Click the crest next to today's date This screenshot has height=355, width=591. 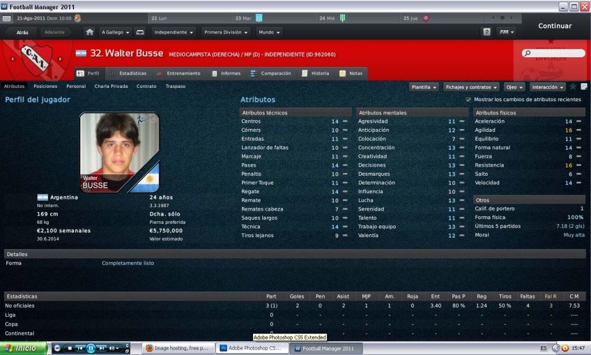pos(77,18)
